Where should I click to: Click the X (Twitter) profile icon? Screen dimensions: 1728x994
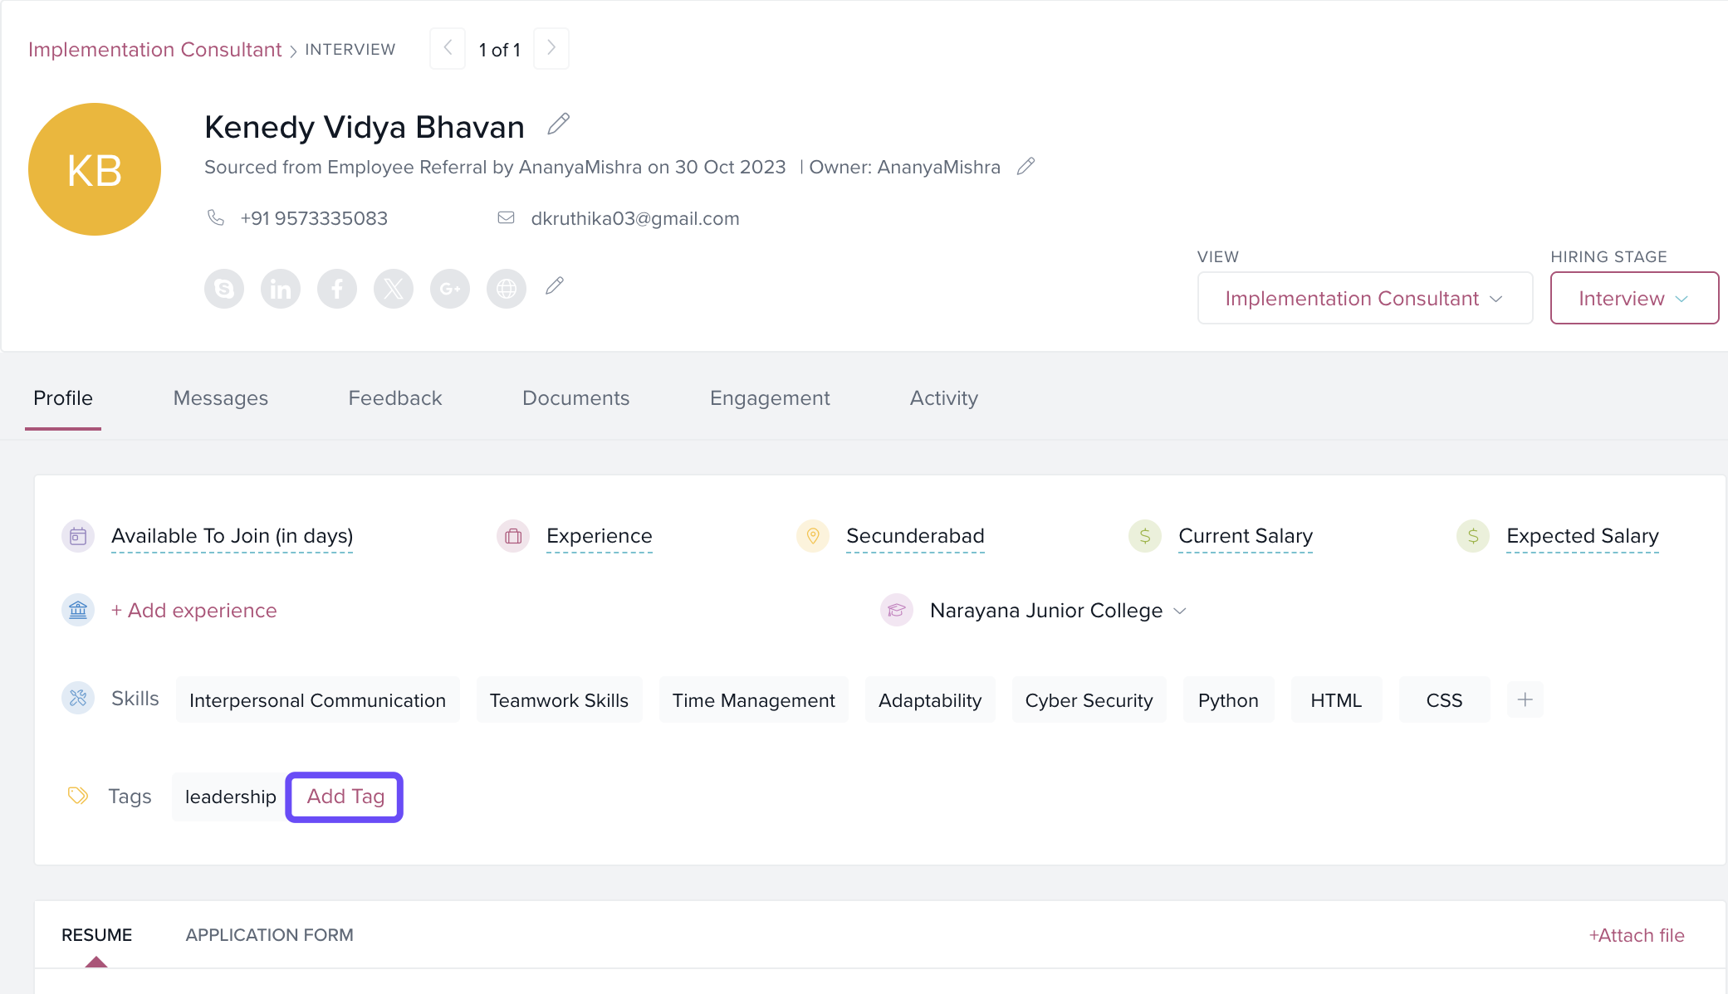[x=394, y=289]
